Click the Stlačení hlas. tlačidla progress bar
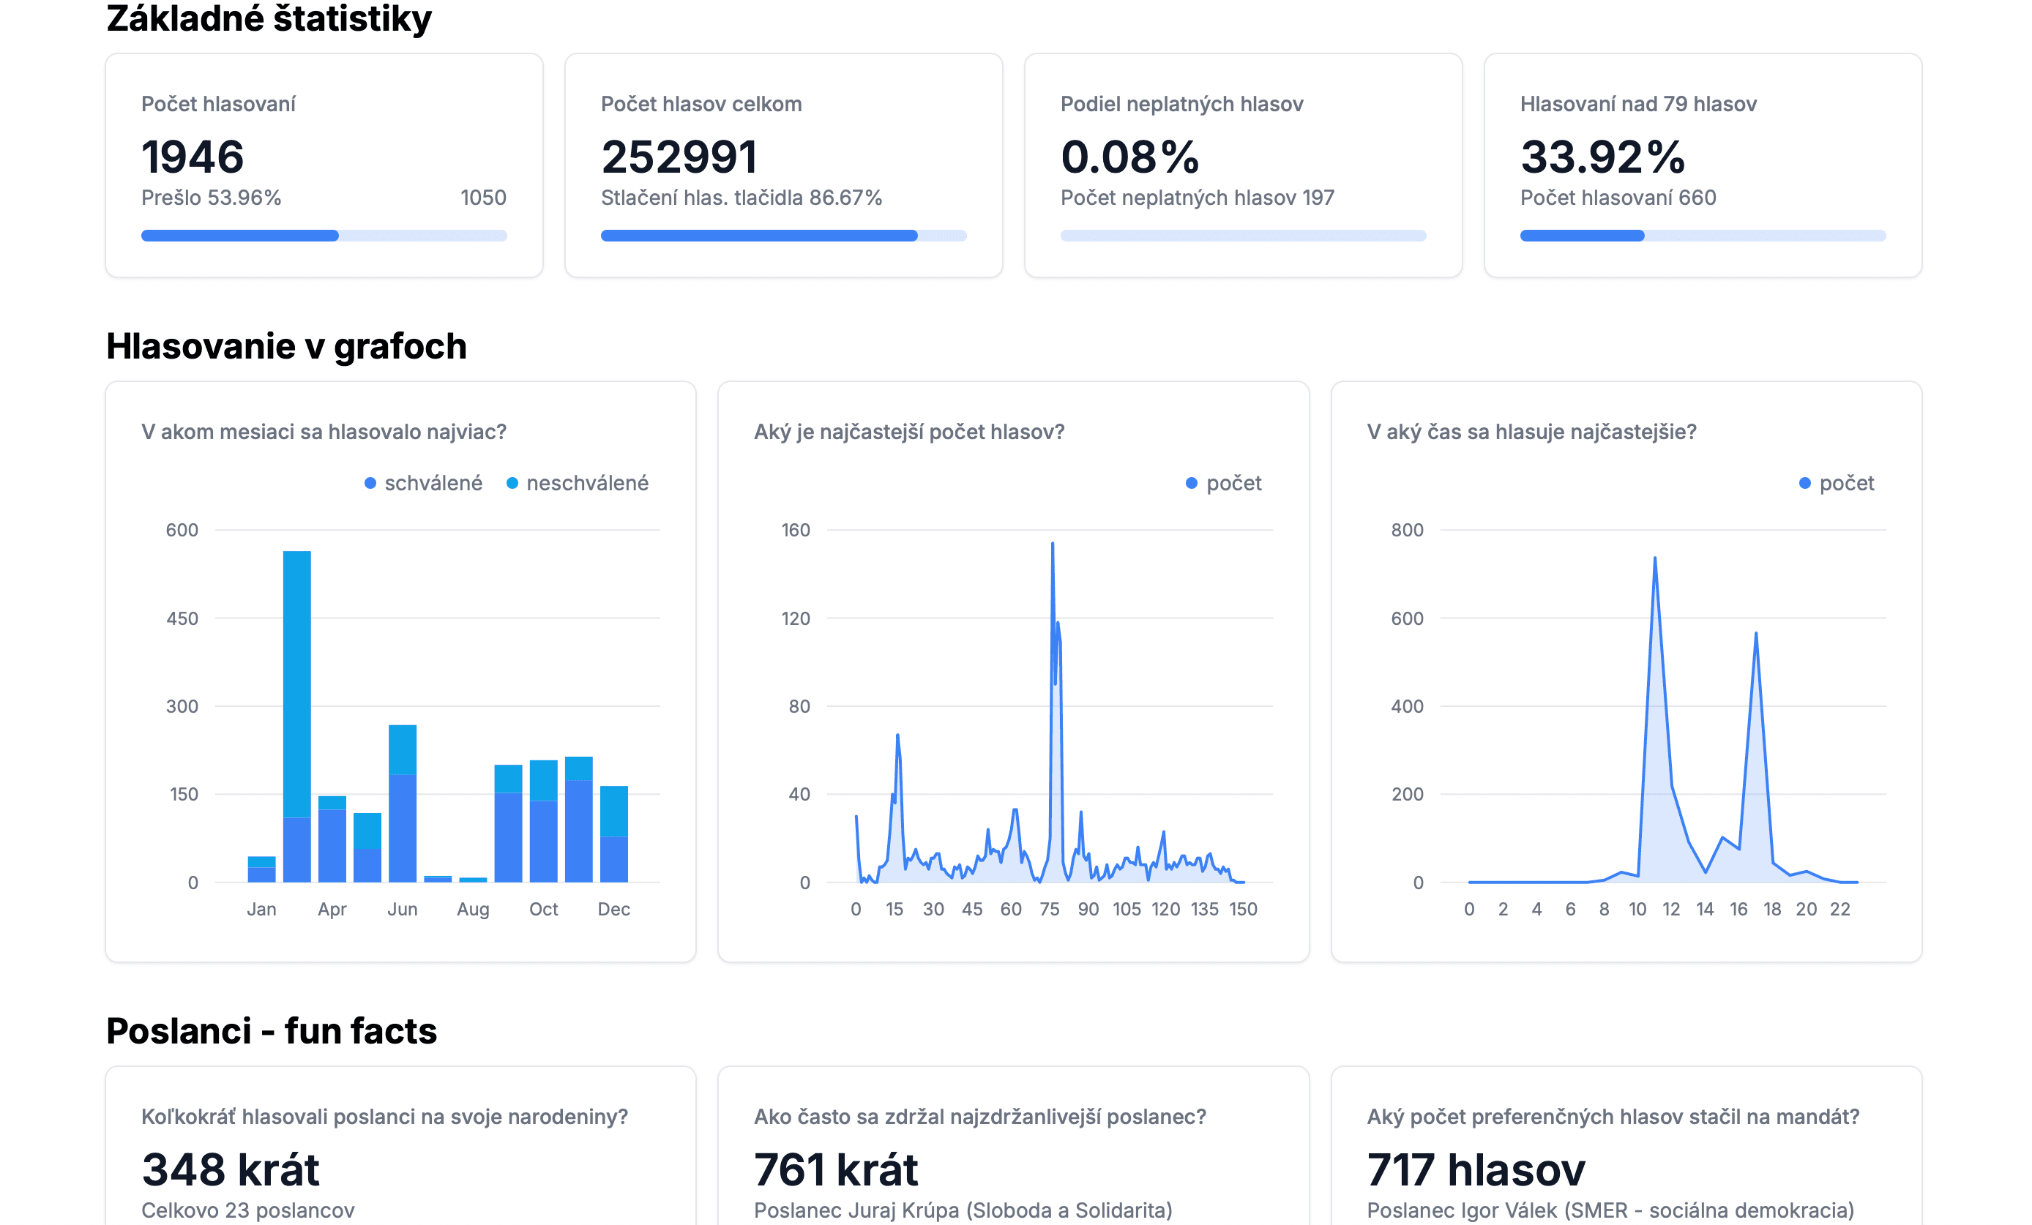The image size is (2032, 1225). tap(782, 236)
